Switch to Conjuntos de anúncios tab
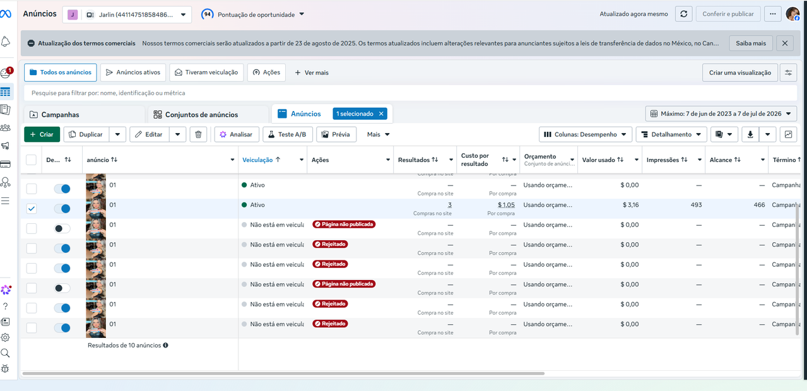 [x=196, y=115]
